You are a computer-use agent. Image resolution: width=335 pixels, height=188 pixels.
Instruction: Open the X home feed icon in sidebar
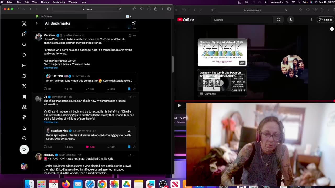coord(24,34)
